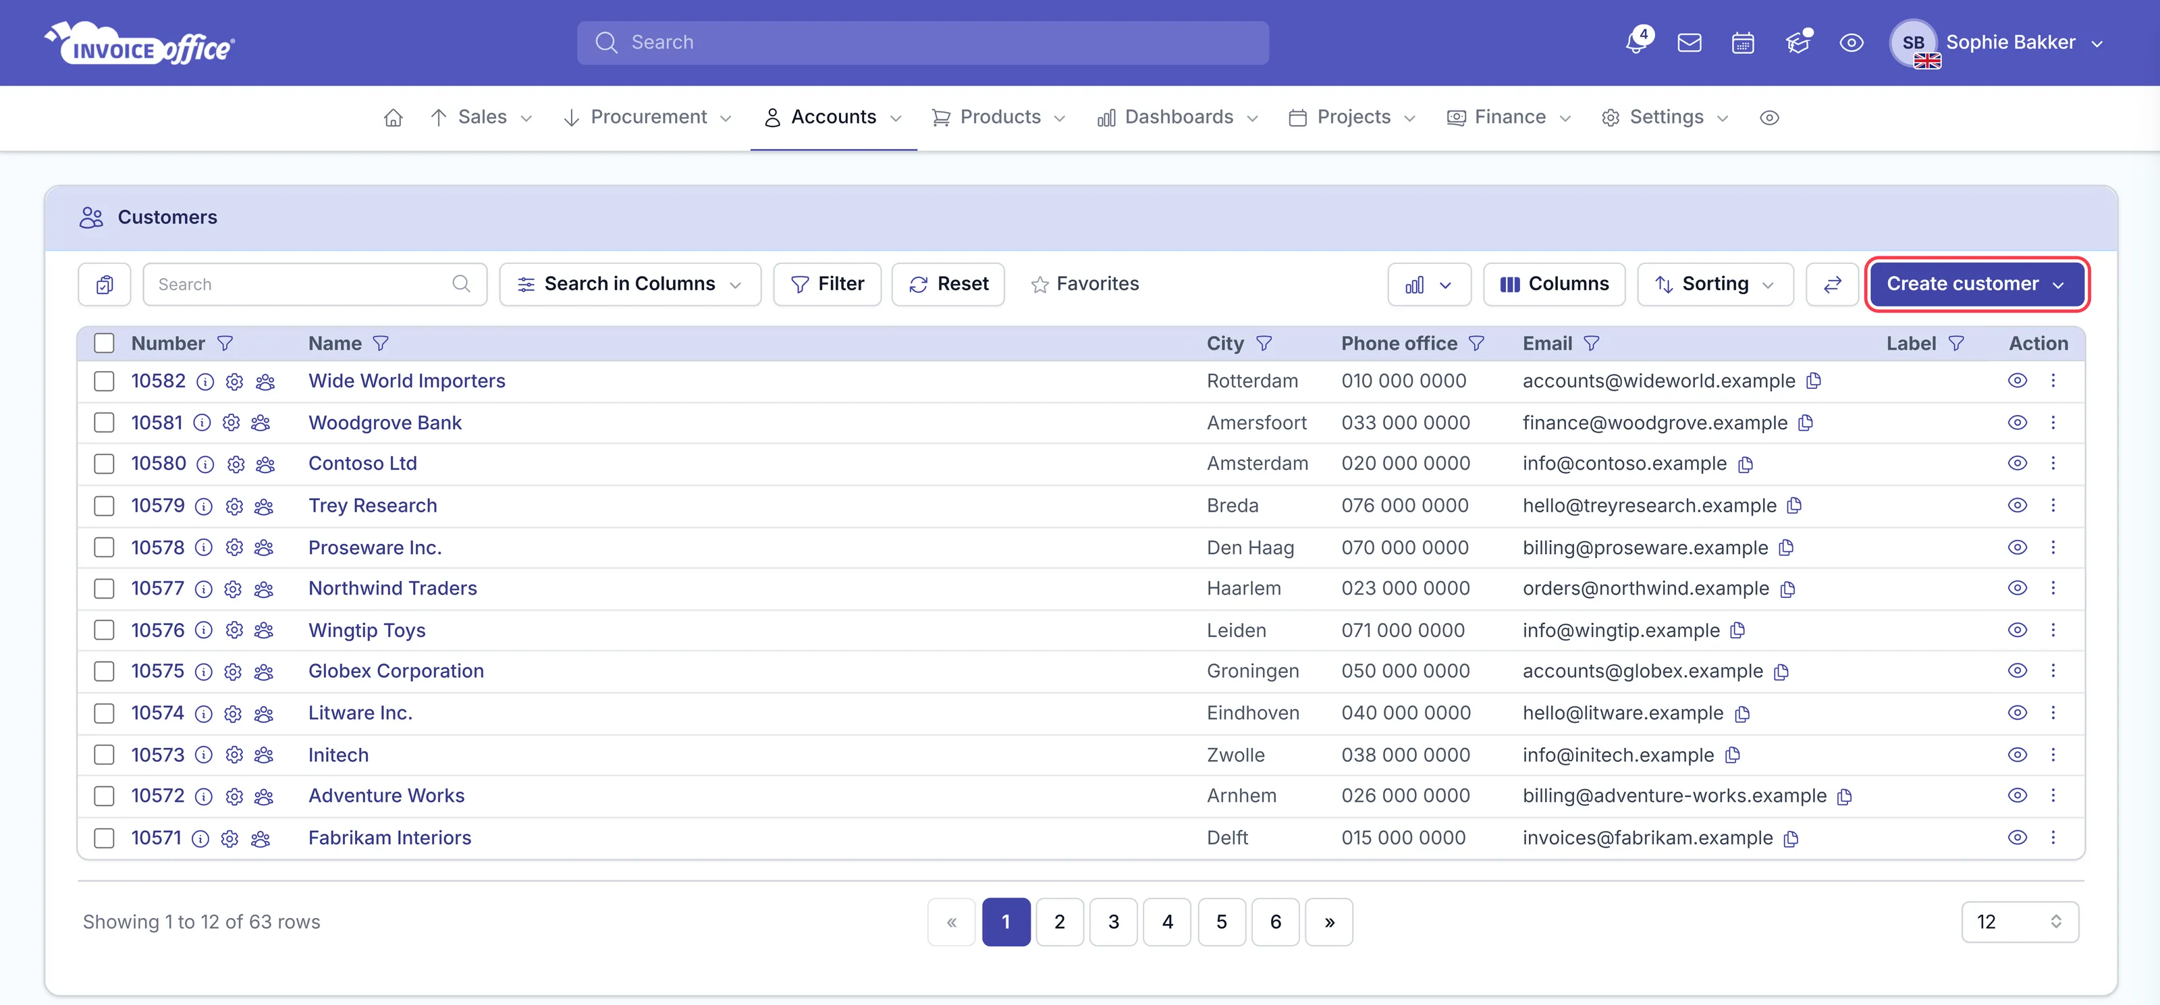The image size is (2160, 1005).
Task: Open the Columns button
Action: tap(1554, 284)
